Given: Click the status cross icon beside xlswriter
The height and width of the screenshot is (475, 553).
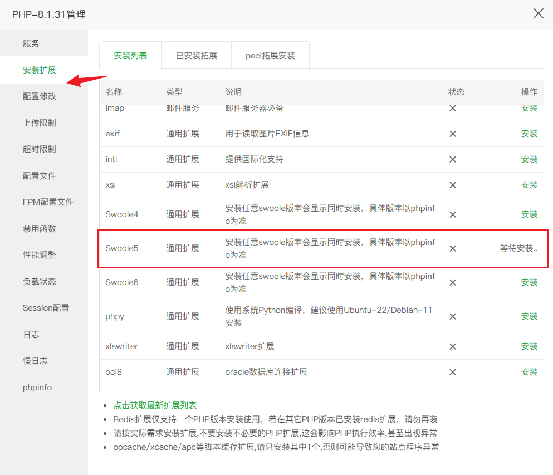Looking at the screenshot, I should pos(453,346).
